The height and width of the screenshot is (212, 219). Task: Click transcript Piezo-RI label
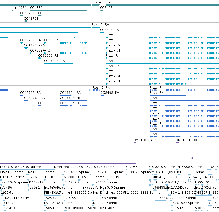point(112,56)
